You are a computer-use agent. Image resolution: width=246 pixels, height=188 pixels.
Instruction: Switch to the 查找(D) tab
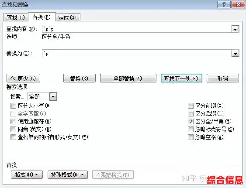pos(16,17)
